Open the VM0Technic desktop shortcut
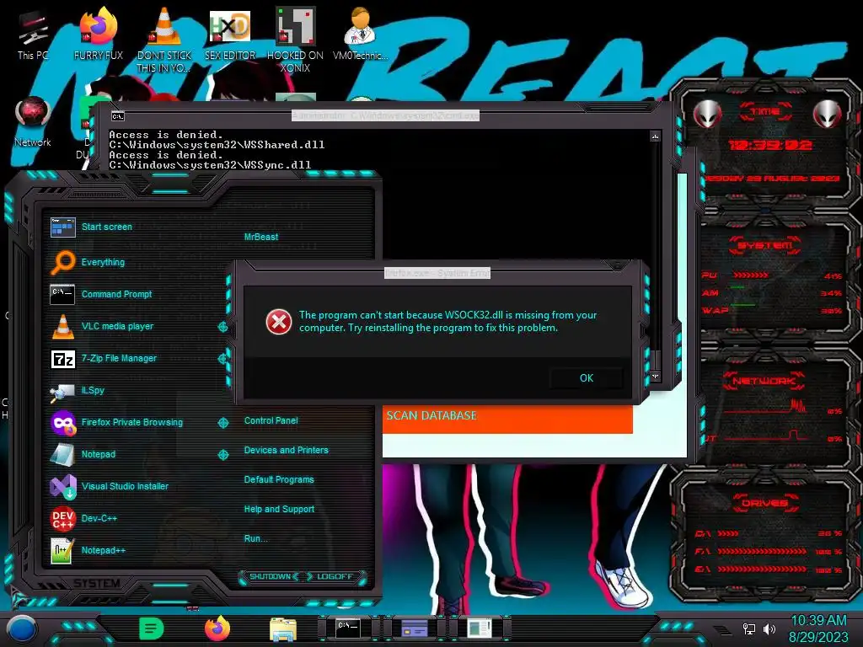 coord(360,35)
